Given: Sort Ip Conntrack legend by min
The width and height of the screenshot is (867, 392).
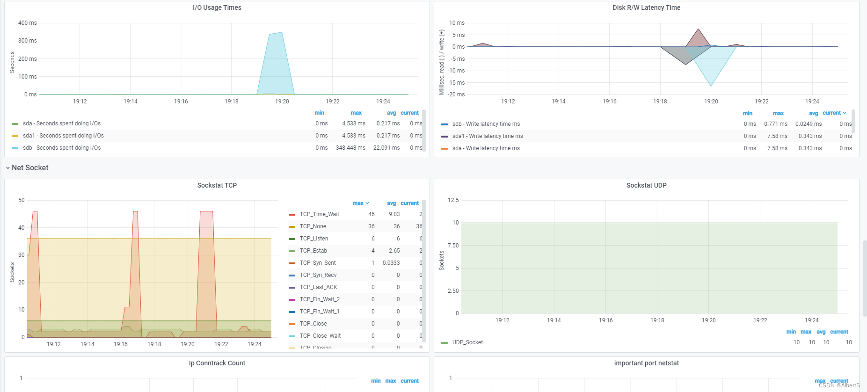Looking at the screenshot, I should (376, 381).
